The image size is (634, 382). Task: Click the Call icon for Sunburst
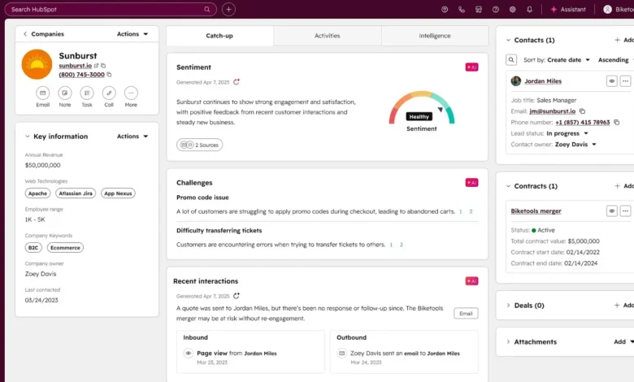tap(108, 93)
